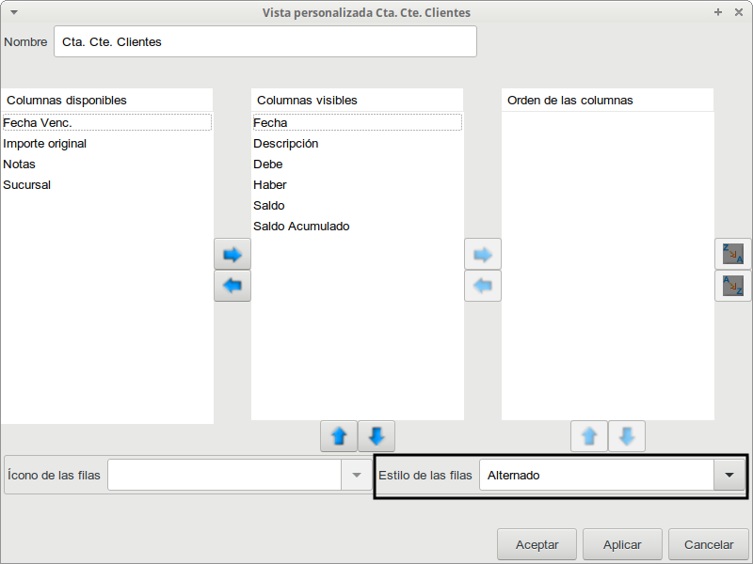This screenshot has width=753, height=564.
Task: Select Haber in visible columns
Action: (357, 184)
